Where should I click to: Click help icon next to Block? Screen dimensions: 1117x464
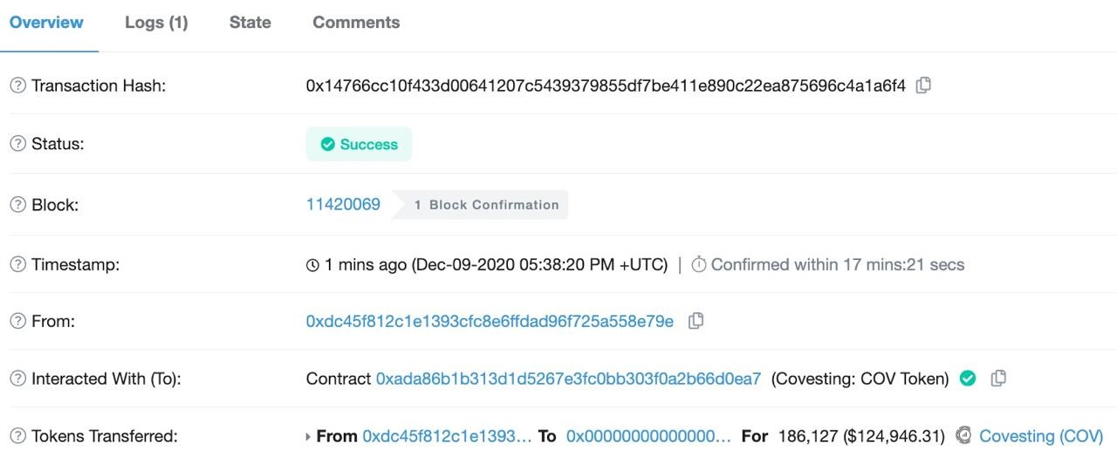(17, 205)
